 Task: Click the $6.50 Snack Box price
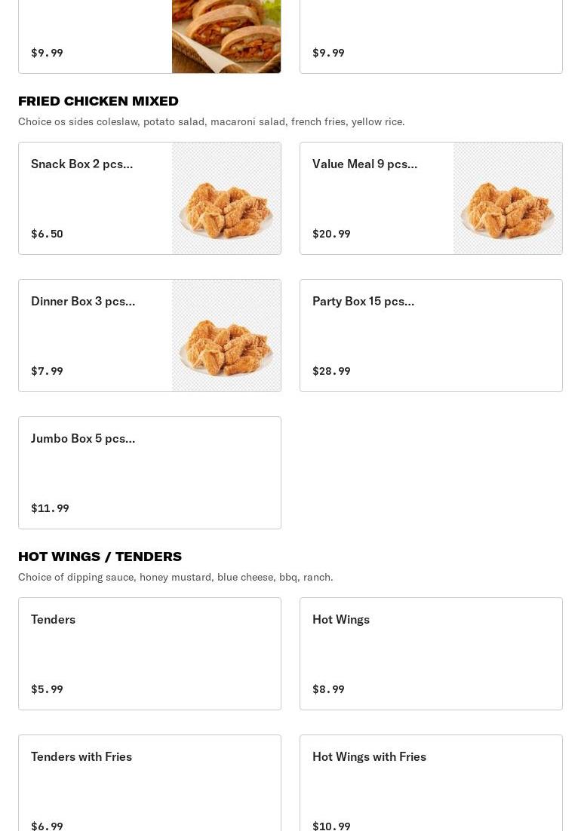[48, 234]
